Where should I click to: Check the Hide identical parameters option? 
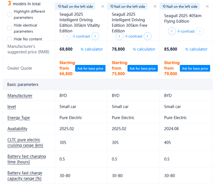[9, 28]
